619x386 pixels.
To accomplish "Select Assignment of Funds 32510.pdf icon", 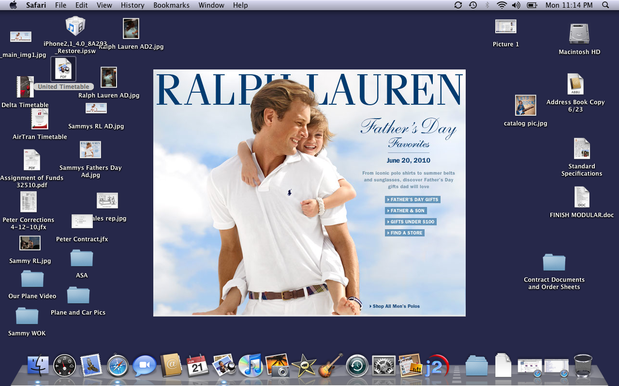I will [32, 160].
